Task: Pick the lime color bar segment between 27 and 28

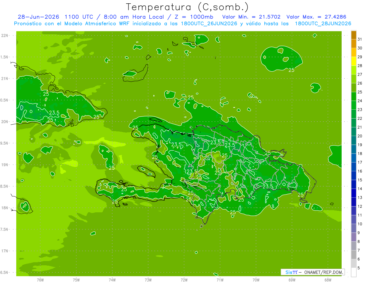Action: 354,70
